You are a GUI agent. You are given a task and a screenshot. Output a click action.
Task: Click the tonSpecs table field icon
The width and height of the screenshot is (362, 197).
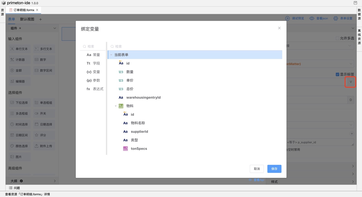pos(125,149)
